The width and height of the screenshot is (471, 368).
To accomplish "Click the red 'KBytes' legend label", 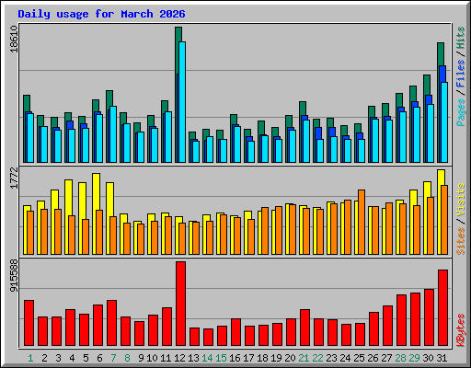I will [460, 330].
